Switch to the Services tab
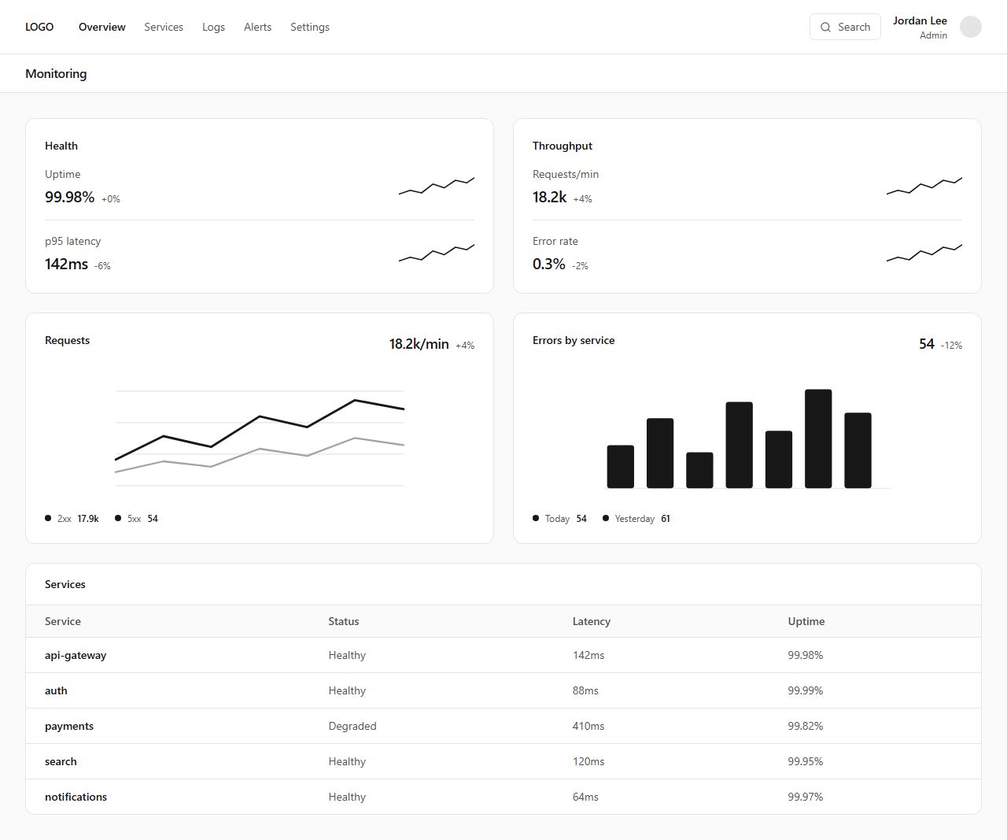1007x840 pixels. pyautogui.click(x=164, y=27)
